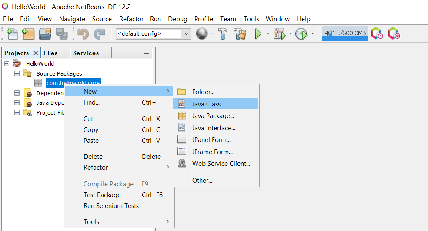Open the Run Project dropdown arrow
The height and width of the screenshot is (231, 428).
pos(268,33)
